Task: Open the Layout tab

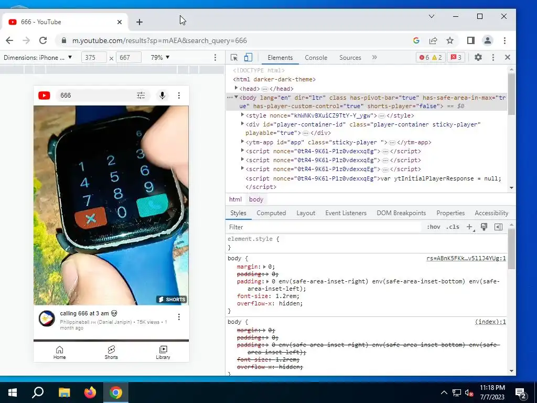Action: point(306,213)
